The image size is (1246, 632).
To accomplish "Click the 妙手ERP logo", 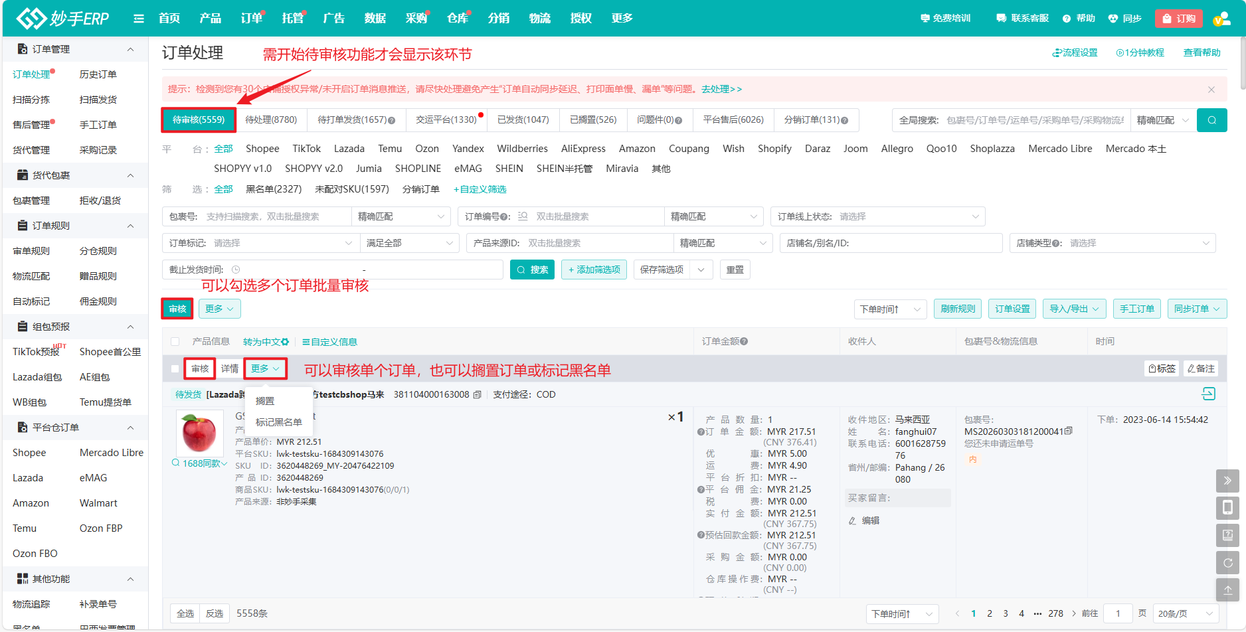I will pyautogui.click(x=63, y=19).
